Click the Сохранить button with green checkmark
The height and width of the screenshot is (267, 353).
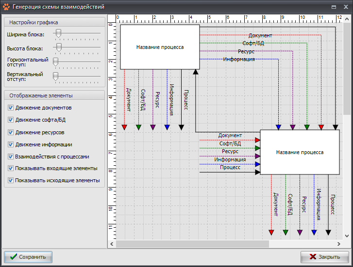pyautogui.click(x=28, y=257)
